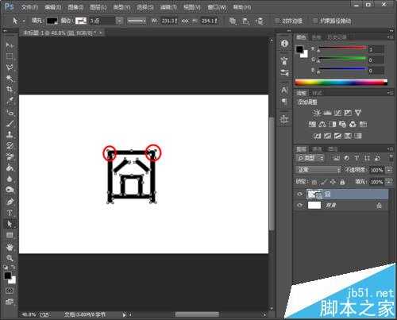Select the Lasso tool
The width and height of the screenshot is (397, 320).
coord(10,67)
